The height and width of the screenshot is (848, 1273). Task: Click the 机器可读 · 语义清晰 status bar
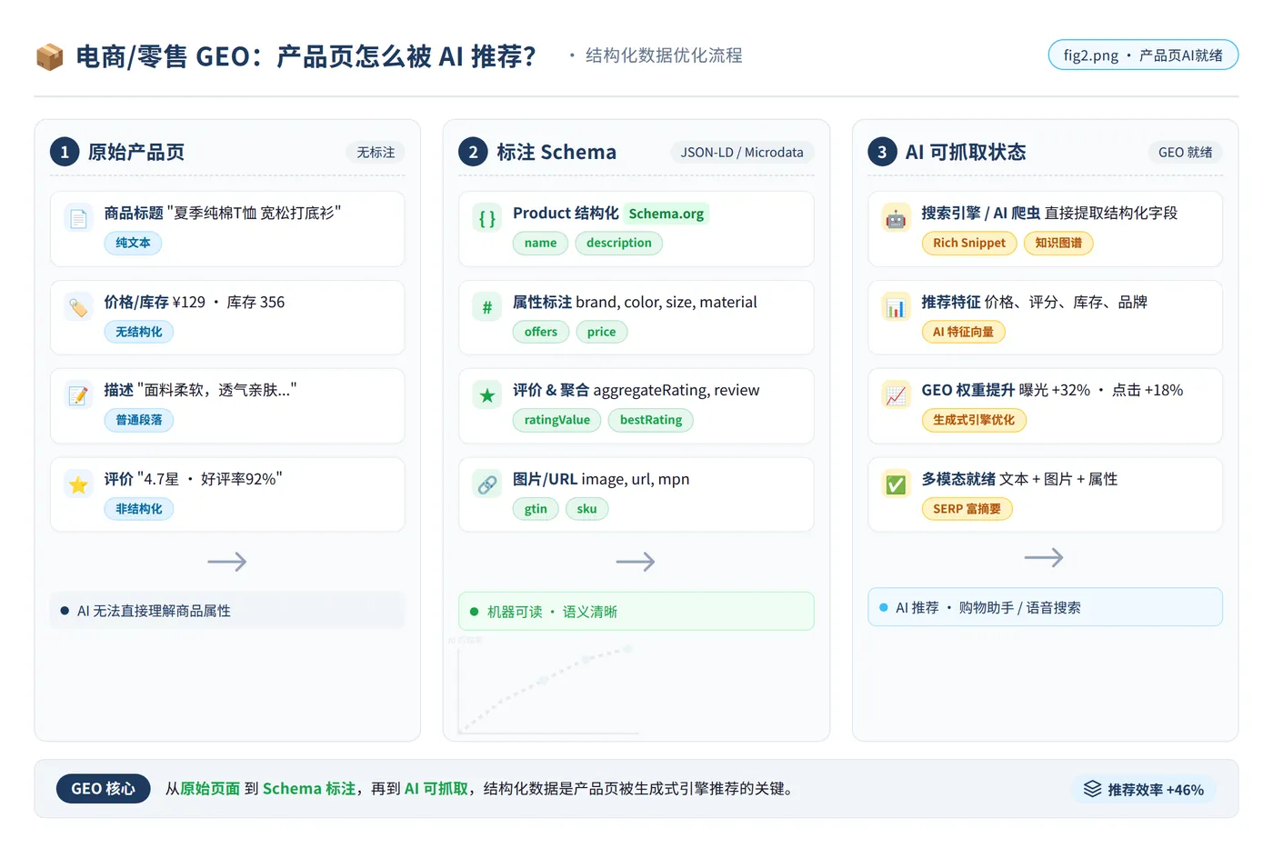coord(636,611)
